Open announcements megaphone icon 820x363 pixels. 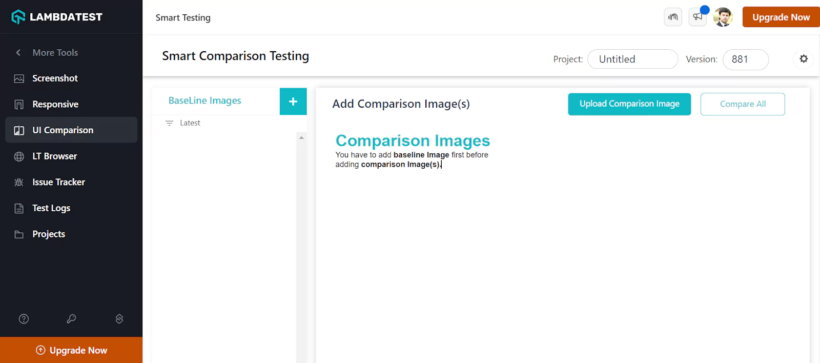[698, 17]
